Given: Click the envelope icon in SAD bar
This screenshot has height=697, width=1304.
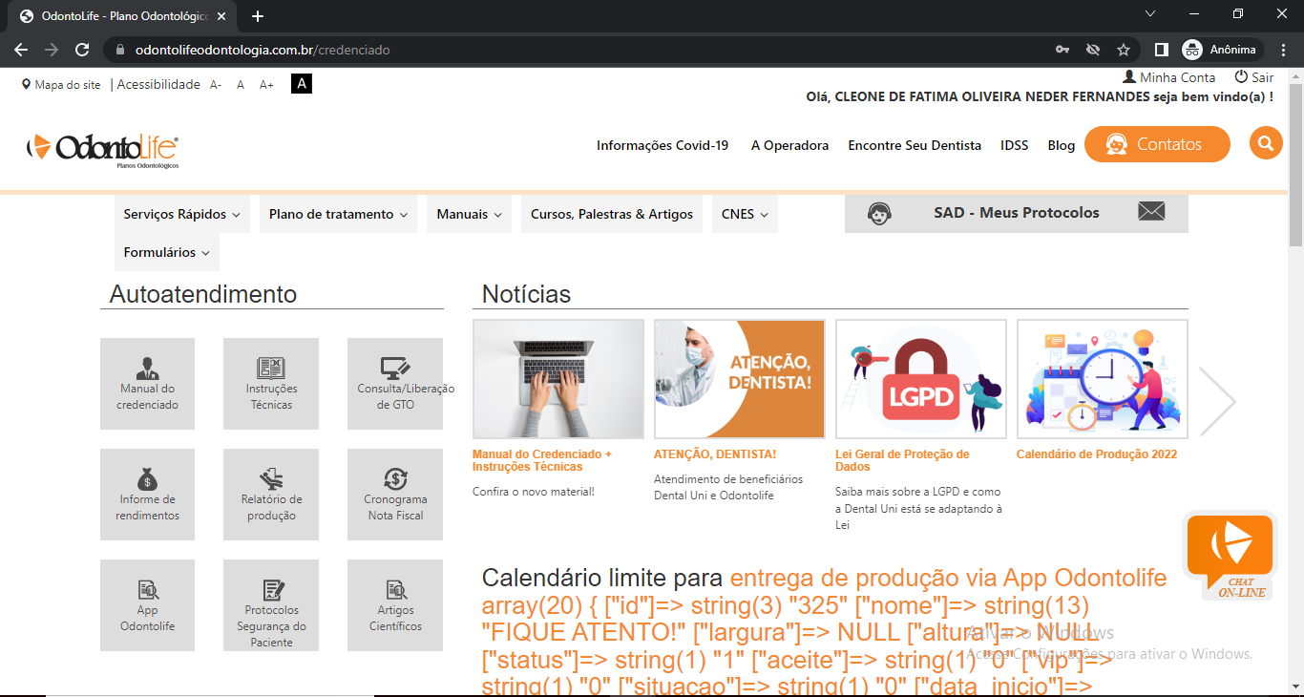Looking at the screenshot, I should pyautogui.click(x=1151, y=212).
